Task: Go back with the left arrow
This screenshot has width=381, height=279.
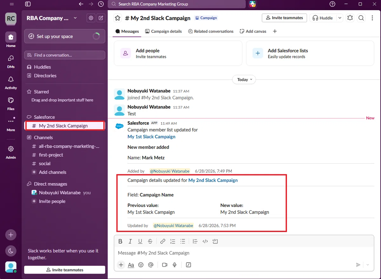Action: (x=81, y=4)
